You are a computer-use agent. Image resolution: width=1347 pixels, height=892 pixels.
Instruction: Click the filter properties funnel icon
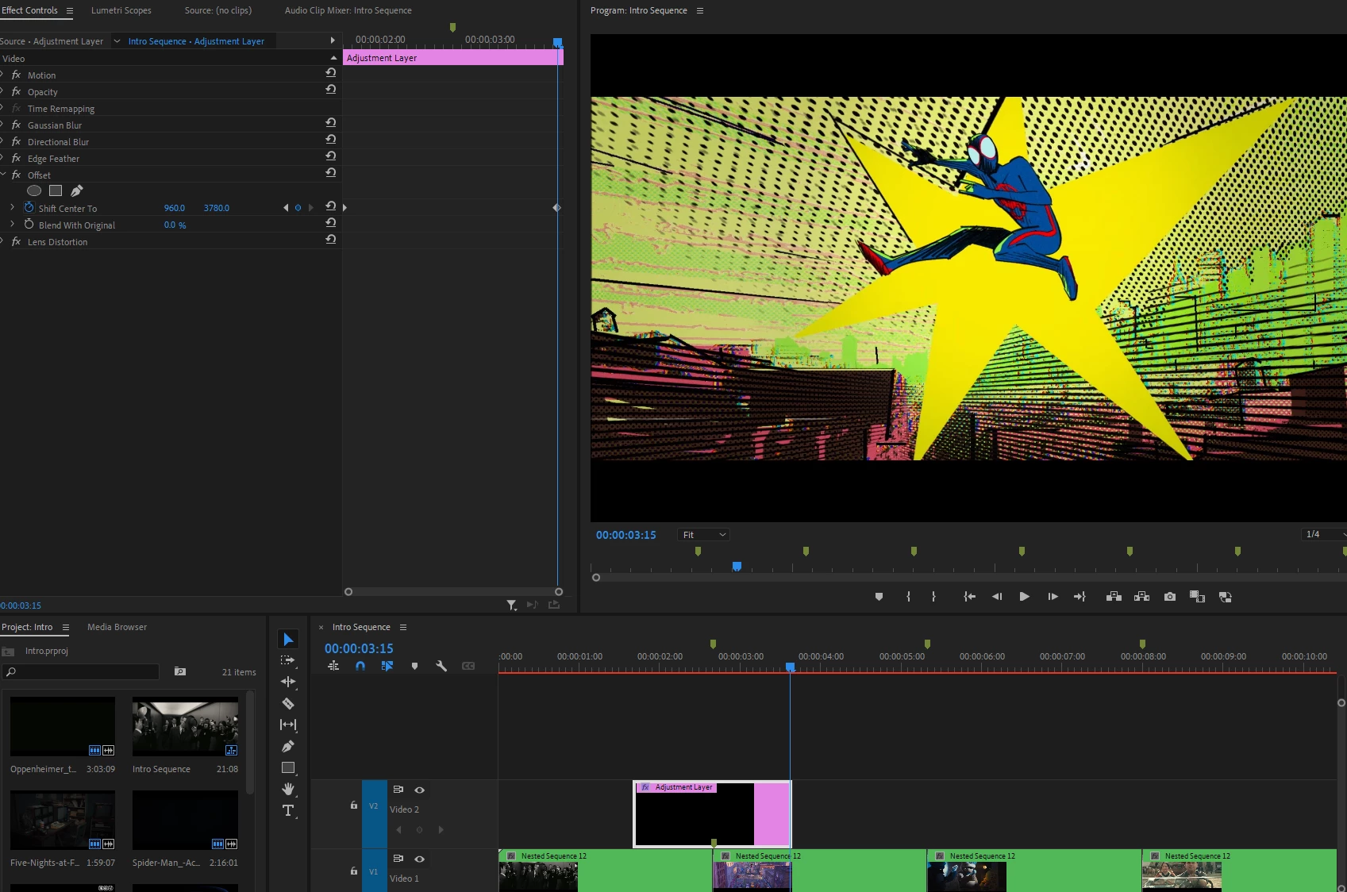click(512, 605)
